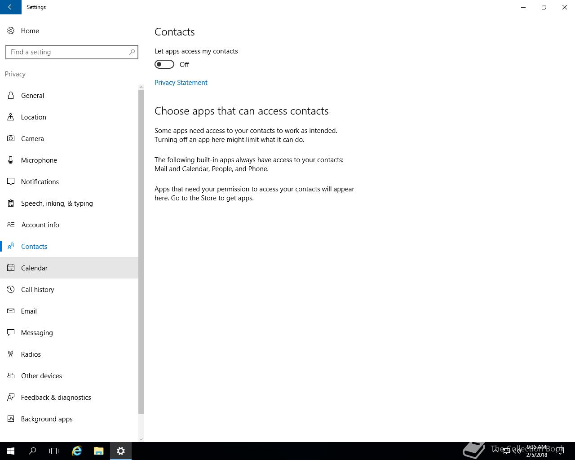Click the network tray icon
Viewport: 575px width, 460px height.
pyautogui.click(x=506, y=451)
